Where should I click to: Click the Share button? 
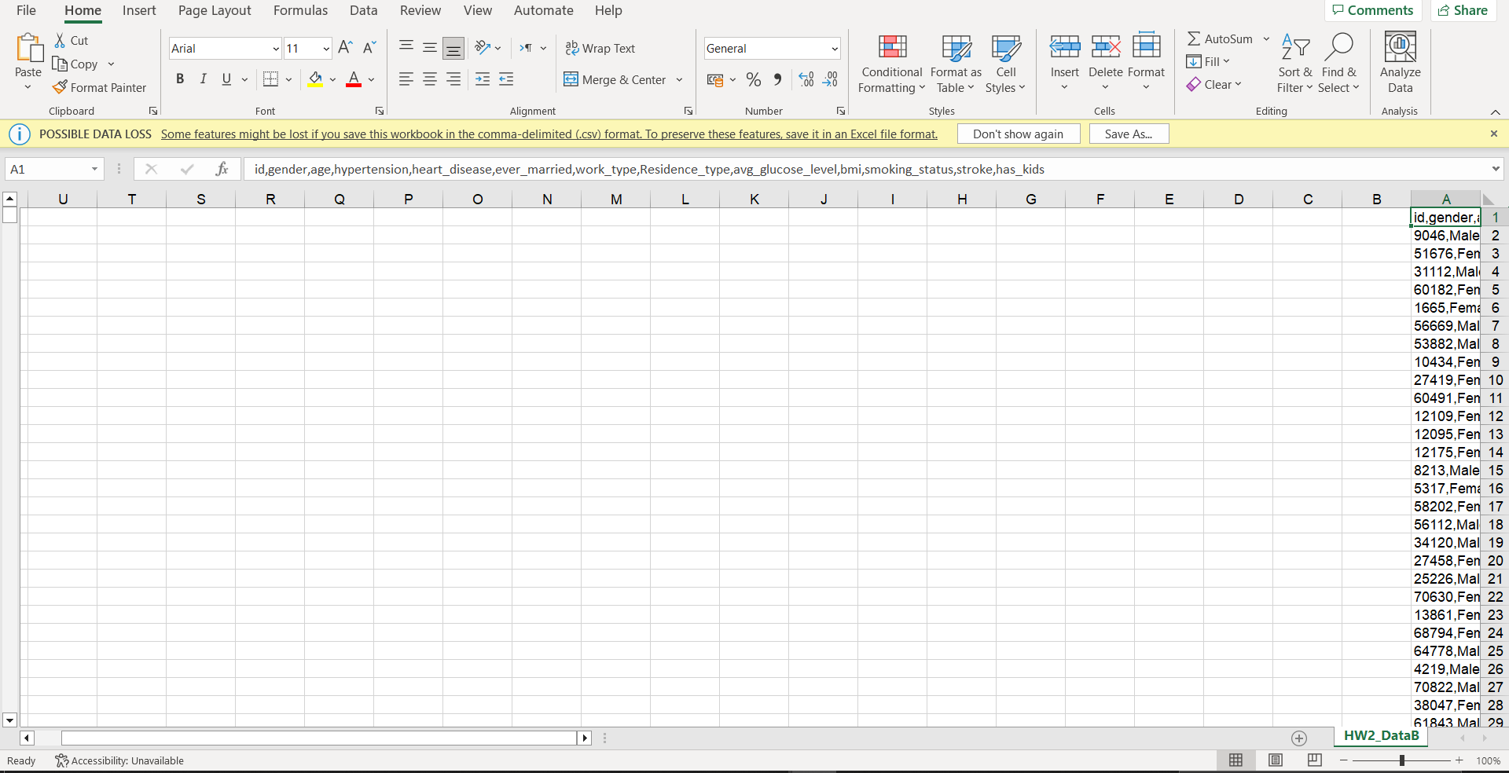click(1463, 10)
